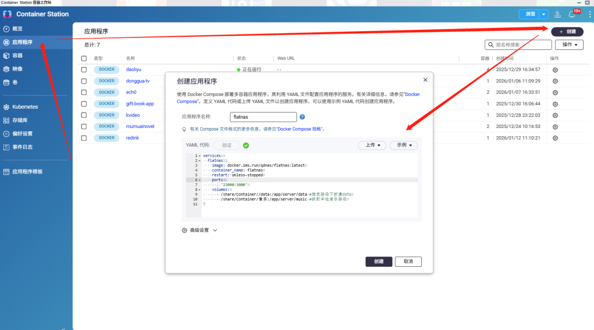The width and height of the screenshot is (594, 330).
Task: Expand the 示例 examples dropdown
Action: click(404, 146)
